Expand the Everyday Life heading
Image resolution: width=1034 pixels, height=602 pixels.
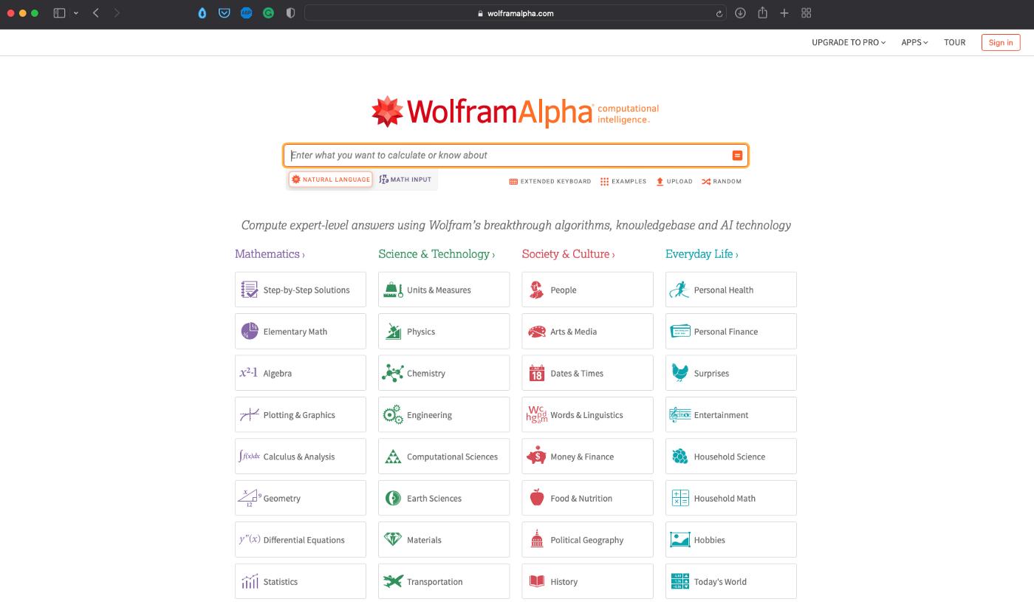point(702,253)
